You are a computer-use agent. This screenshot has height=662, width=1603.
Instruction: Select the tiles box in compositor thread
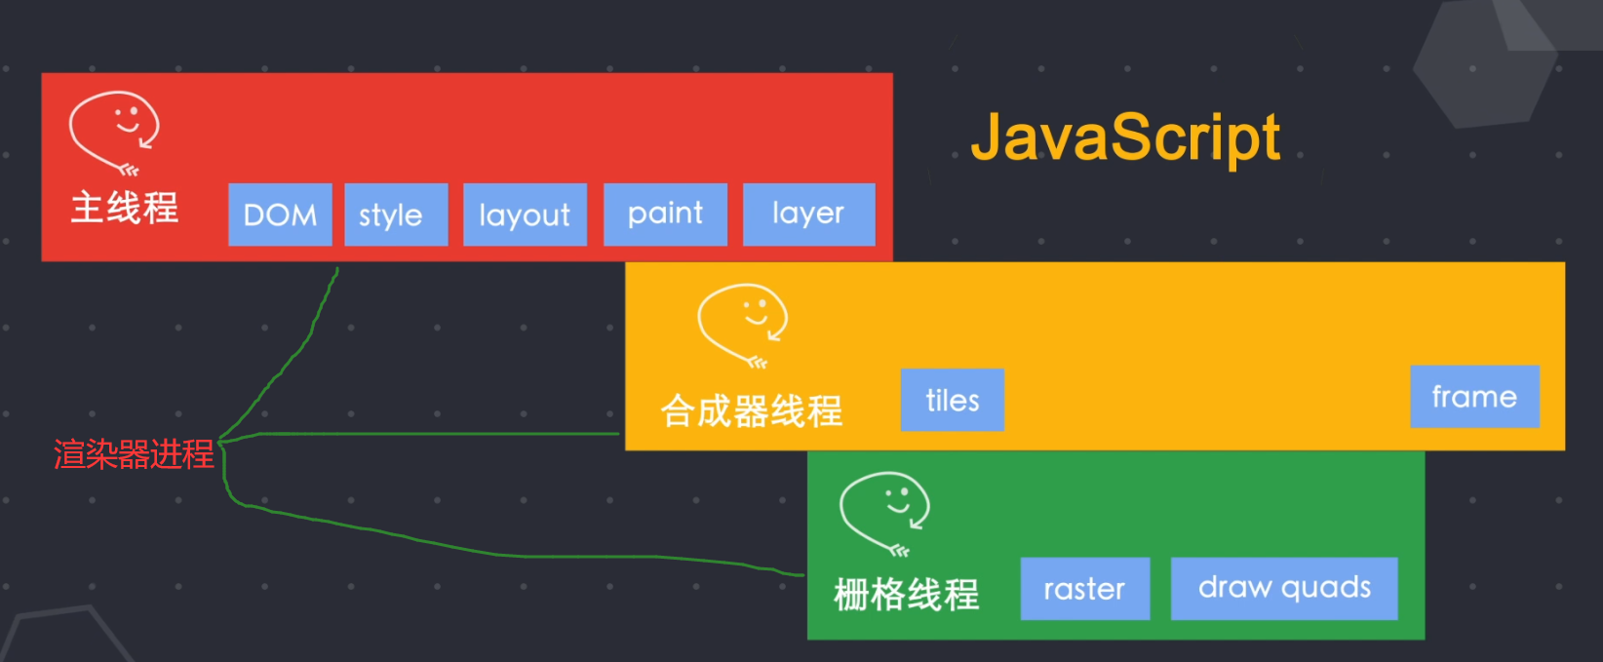[x=952, y=400]
